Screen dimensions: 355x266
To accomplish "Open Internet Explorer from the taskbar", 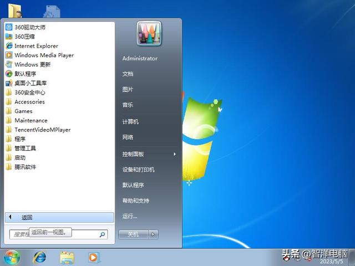I will (x=39, y=257).
